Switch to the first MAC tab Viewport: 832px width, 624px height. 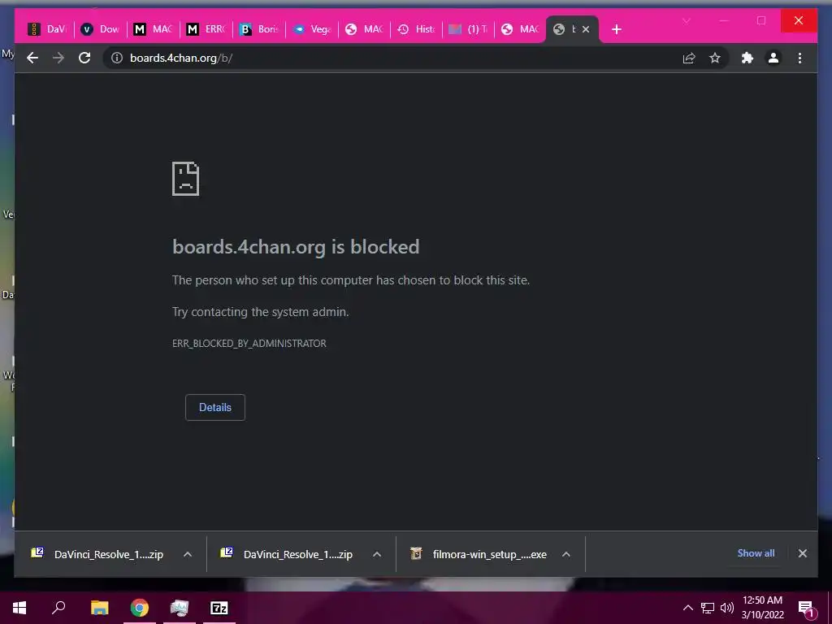point(153,29)
